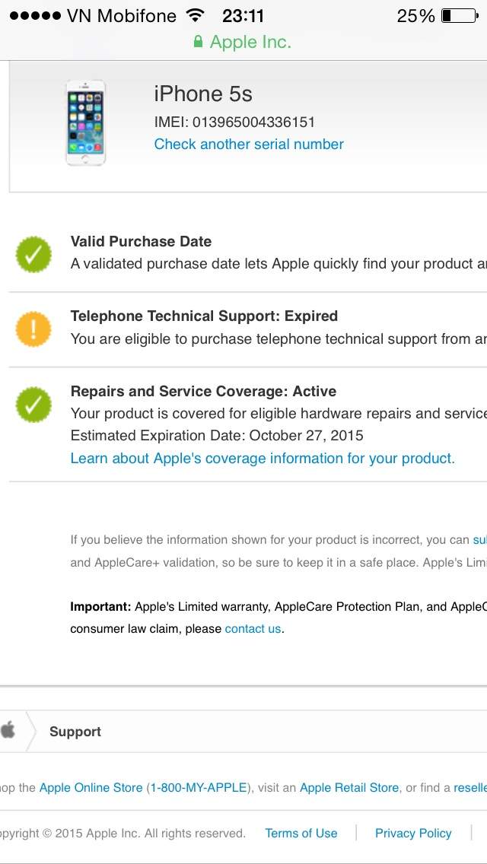Open Learn about Apple's coverage information link
Screen dimensions: 487x864
tap(263, 459)
